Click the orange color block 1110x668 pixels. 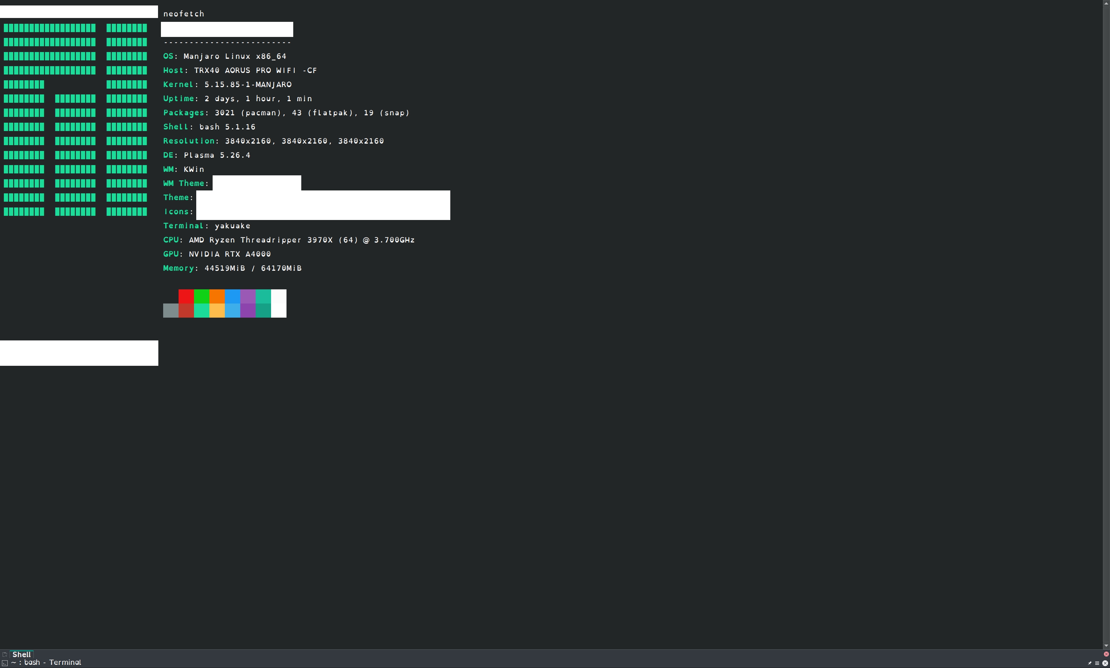click(x=217, y=296)
